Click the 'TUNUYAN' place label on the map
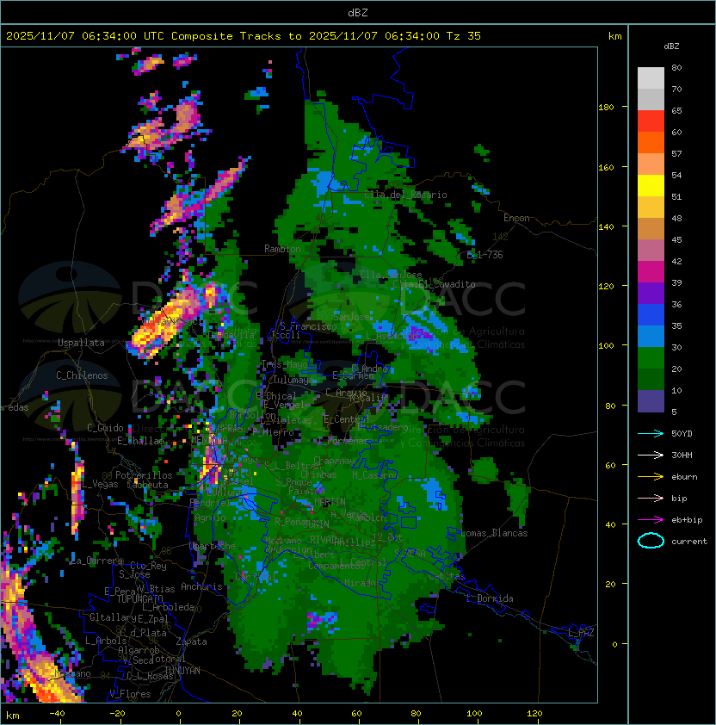716x725 pixels. tap(182, 671)
